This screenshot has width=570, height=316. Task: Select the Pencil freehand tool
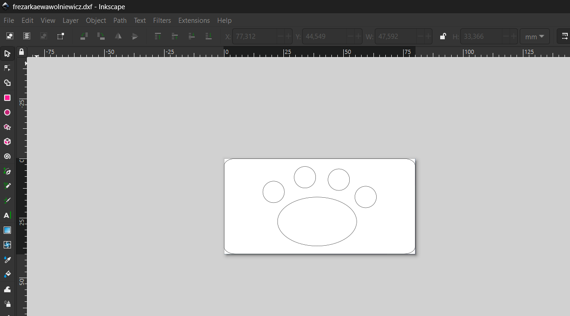pos(7,186)
